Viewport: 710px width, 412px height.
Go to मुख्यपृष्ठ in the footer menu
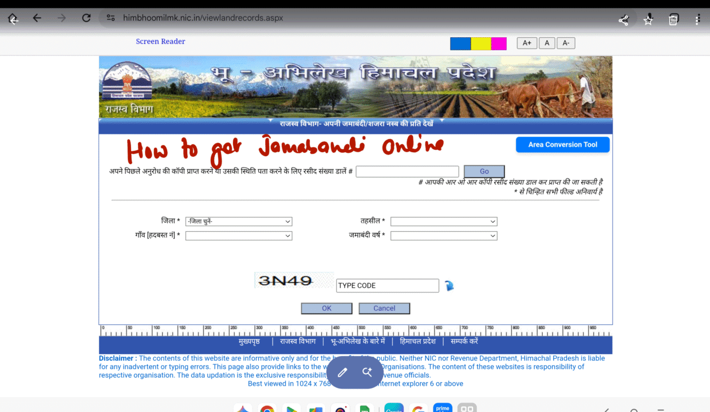[249, 341]
